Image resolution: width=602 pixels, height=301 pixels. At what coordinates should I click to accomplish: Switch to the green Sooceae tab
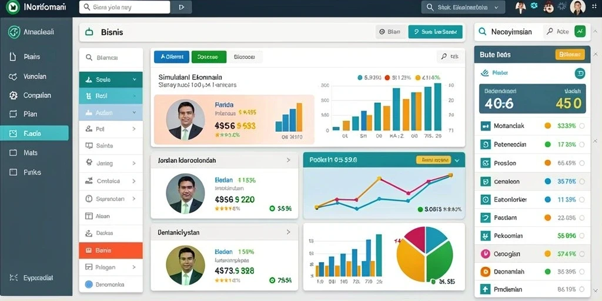click(x=209, y=57)
